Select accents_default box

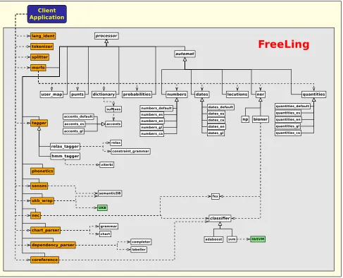click(78, 116)
